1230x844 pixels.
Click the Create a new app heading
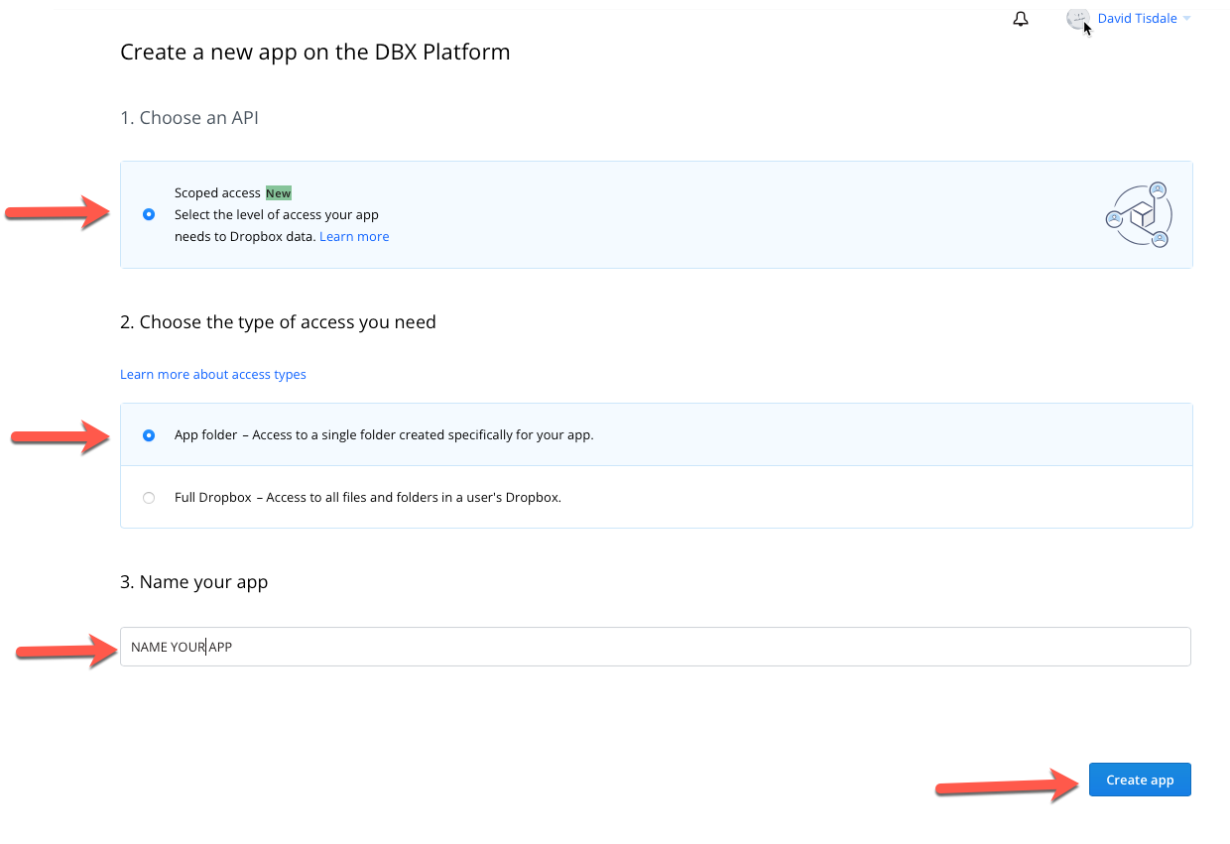pyautogui.click(x=315, y=52)
